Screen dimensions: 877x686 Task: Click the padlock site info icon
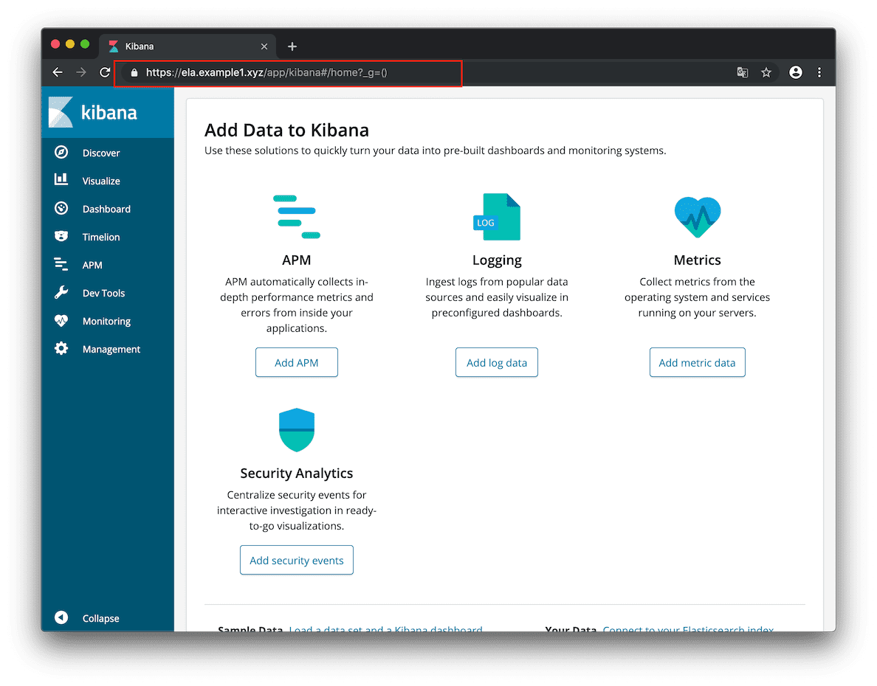click(x=134, y=73)
